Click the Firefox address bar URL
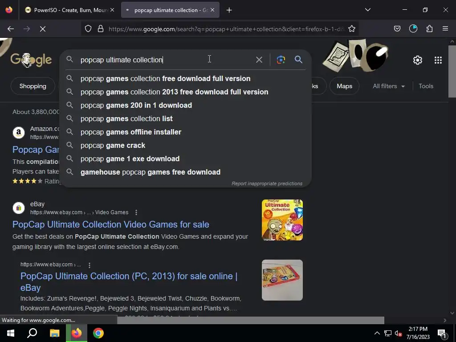This screenshot has height=342, width=456. pos(226,29)
